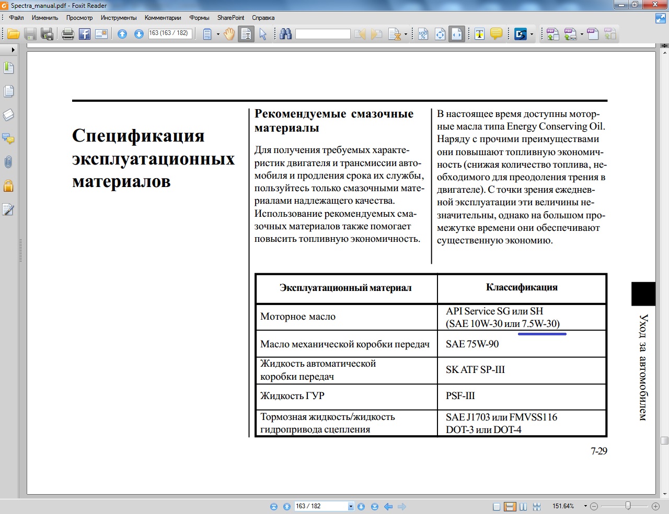Click the page layout document icon in toolbar
Viewport: 669px width, 514px height.
(207, 34)
